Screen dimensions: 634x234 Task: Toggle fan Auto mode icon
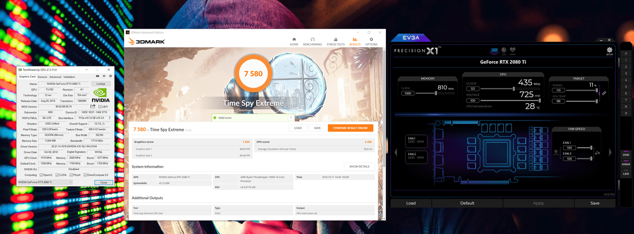pos(556,153)
